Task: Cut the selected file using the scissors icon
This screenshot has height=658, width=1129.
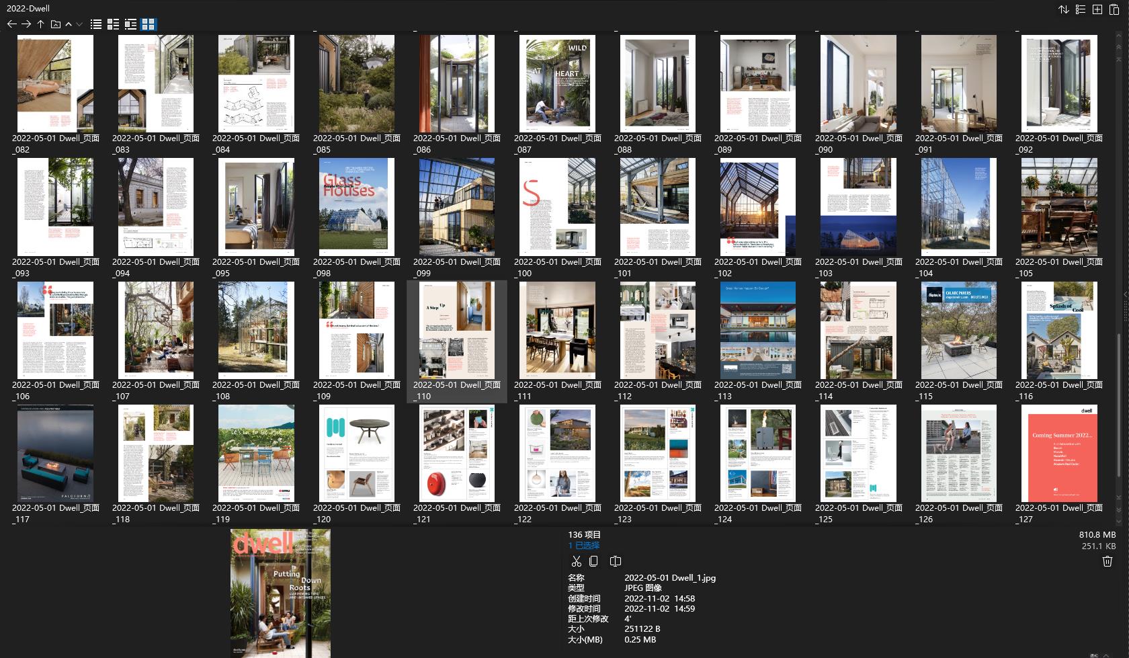Action: (x=576, y=561)
